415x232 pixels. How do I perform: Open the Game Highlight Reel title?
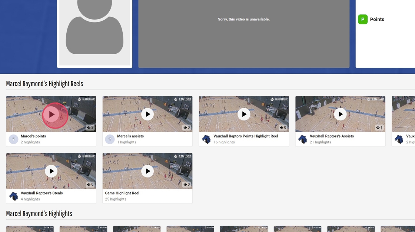[x=122, y=193]
